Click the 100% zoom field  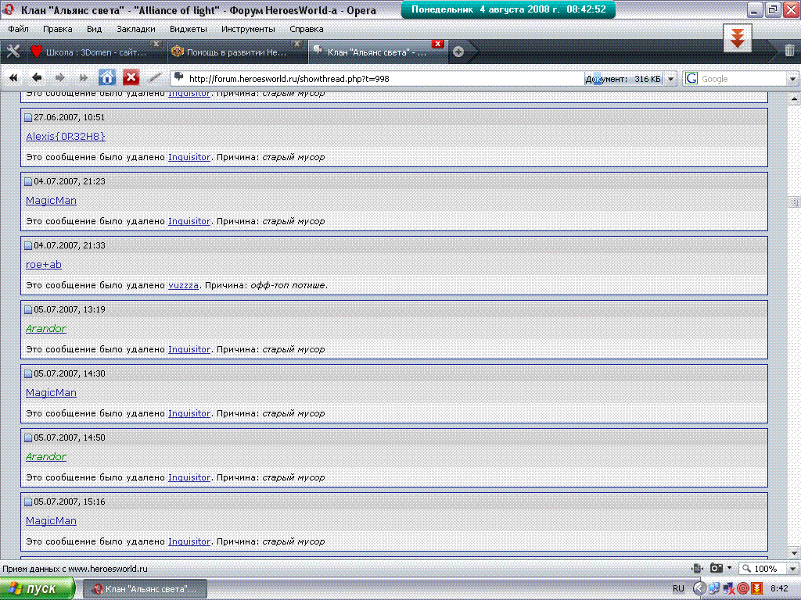pos(763,569)
